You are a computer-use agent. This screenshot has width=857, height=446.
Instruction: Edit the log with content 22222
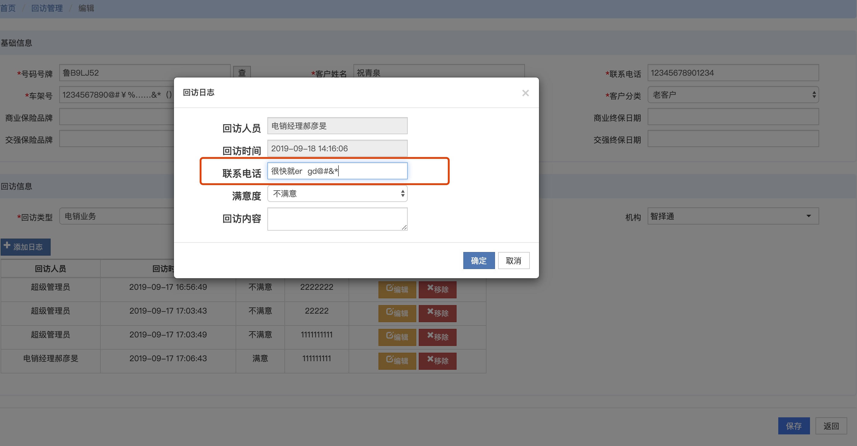pos(397,313)
